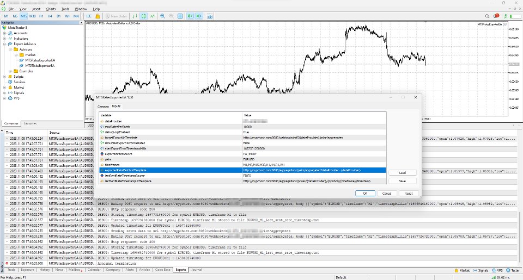Switch chart to bar chart icon
The width and height of the screenshot is (523, 280).
pos(135,16)
